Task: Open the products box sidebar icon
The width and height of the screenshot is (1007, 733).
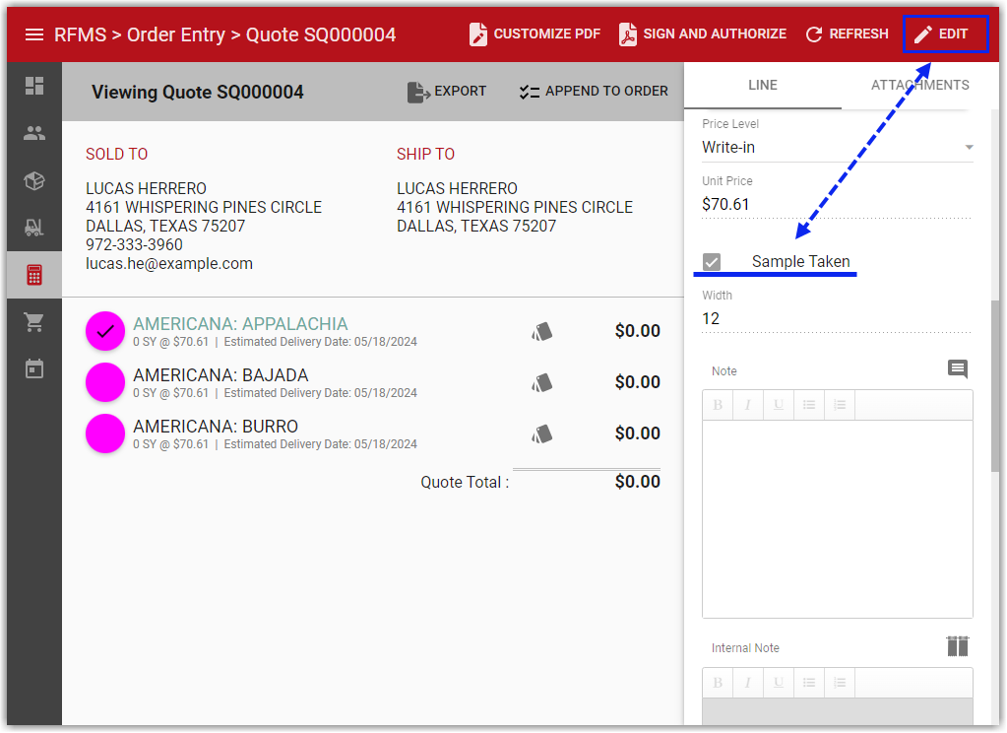Action: point(34,180)
